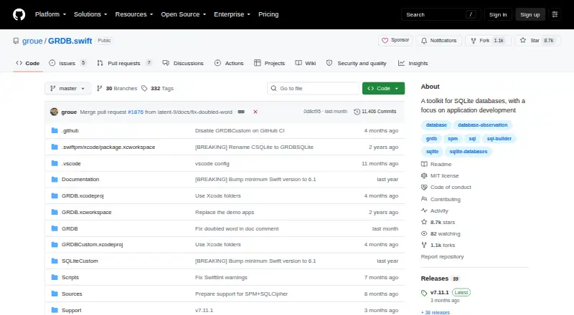This screenshot has height=315, width=574.
Task: Switch to the Issues tab
Action: click(67, 63)
